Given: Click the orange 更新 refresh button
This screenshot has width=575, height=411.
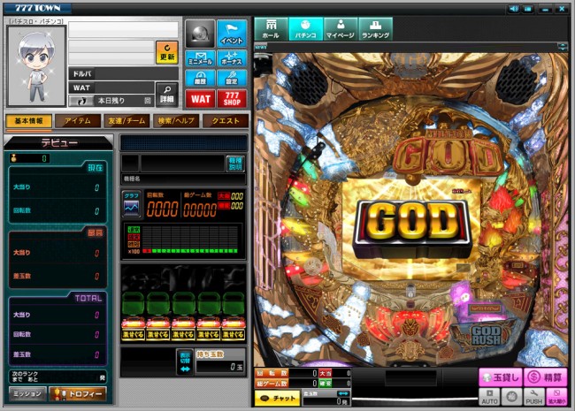Looking at the screenshot, I should pos(167,52).
